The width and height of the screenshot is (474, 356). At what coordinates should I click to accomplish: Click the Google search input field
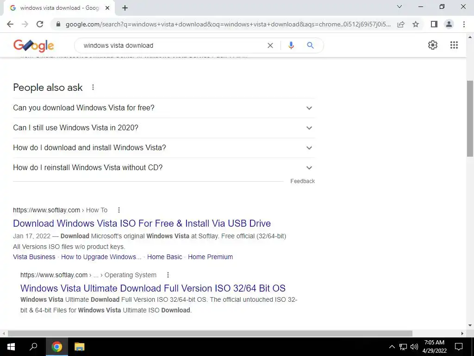click(x=172, y=45)
